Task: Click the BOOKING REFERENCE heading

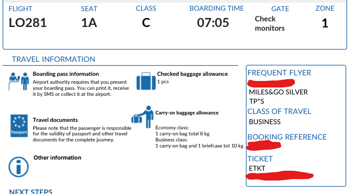Action: (287, 137)
